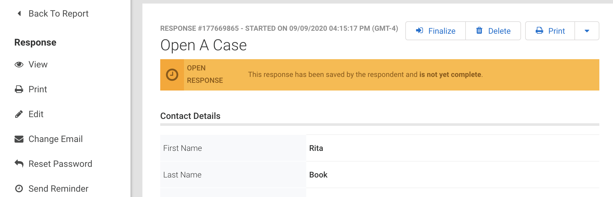
Task: Click the printer icon in the sidebar
Action: click(x=19, y=89)
